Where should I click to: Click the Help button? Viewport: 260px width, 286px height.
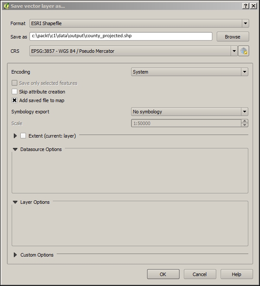(237, 274)
